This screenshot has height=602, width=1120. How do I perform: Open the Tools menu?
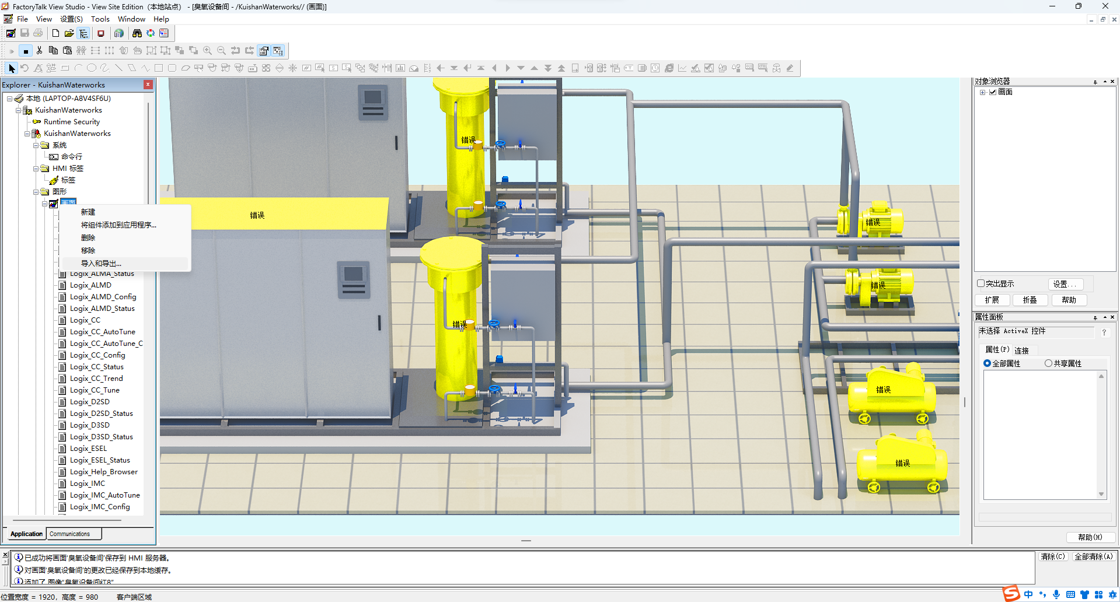pyautogui.click(x=100, y=19)
